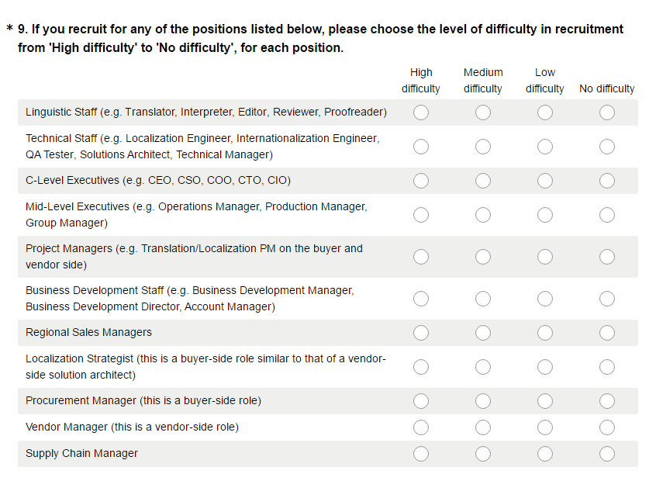This screenshot has width=656, height=481.
Task: Select Low difficulty for Vendor Manager
Action: tap(544, 427)
